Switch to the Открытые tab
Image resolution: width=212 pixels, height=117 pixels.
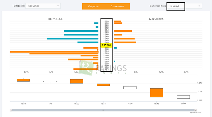point(93,6)
